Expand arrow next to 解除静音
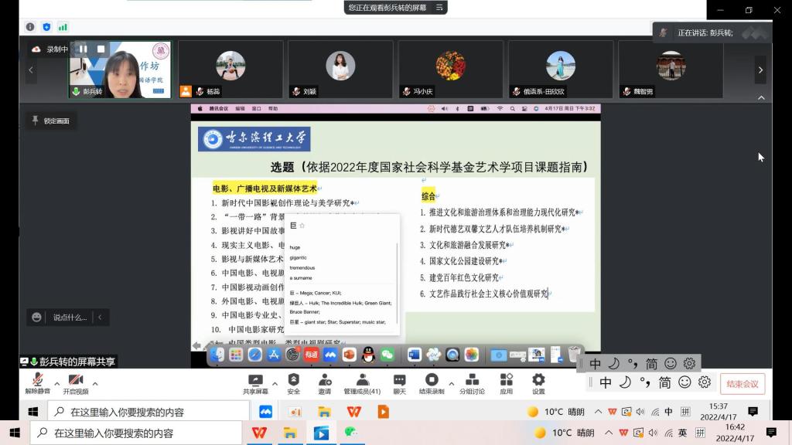The height and width of the screenshot is (445, 792). 57,383
